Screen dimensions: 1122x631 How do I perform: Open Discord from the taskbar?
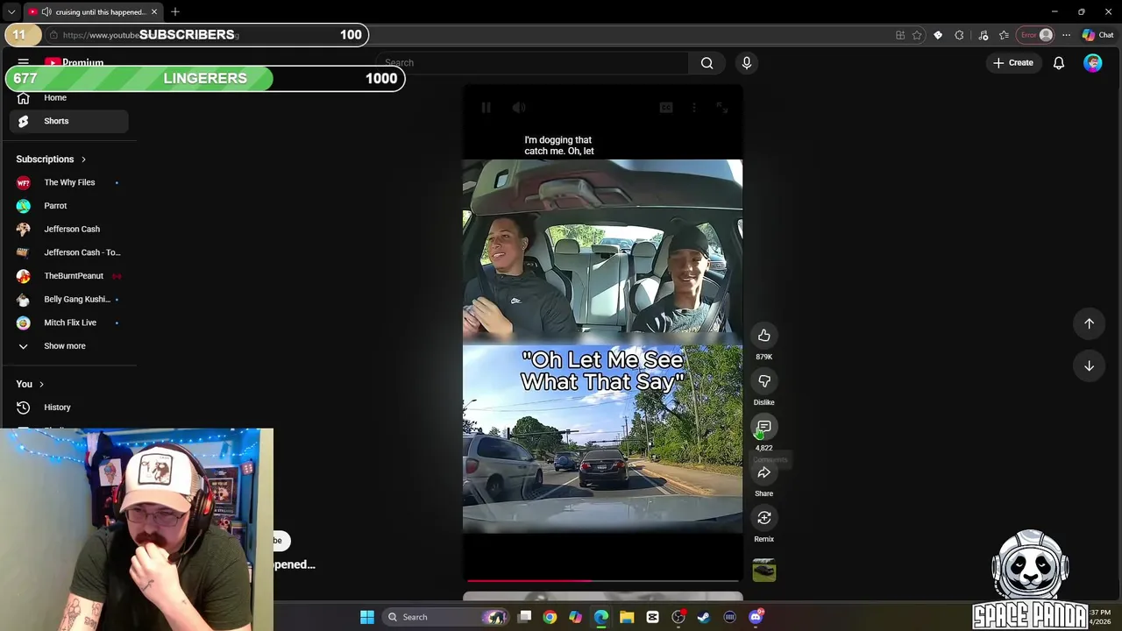pos(756,617)
